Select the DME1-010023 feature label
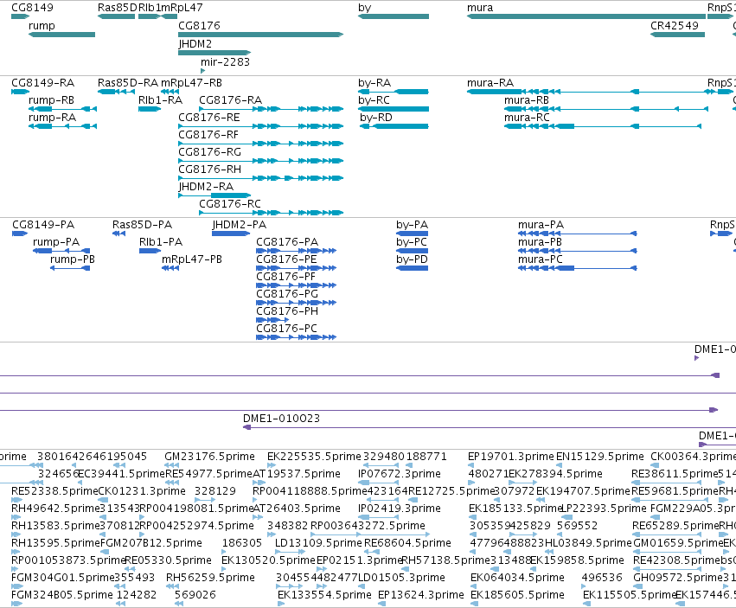The width and height of the screenshot is (736, 608). pos(282,419)
